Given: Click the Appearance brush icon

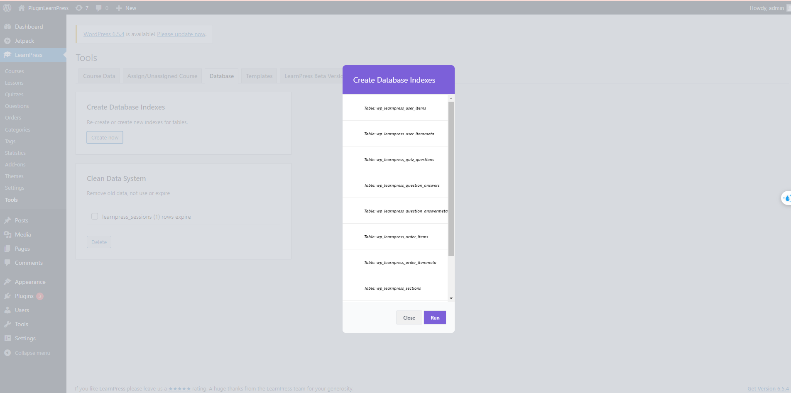Looking at the screenshot, I should [x=7, y=282].
